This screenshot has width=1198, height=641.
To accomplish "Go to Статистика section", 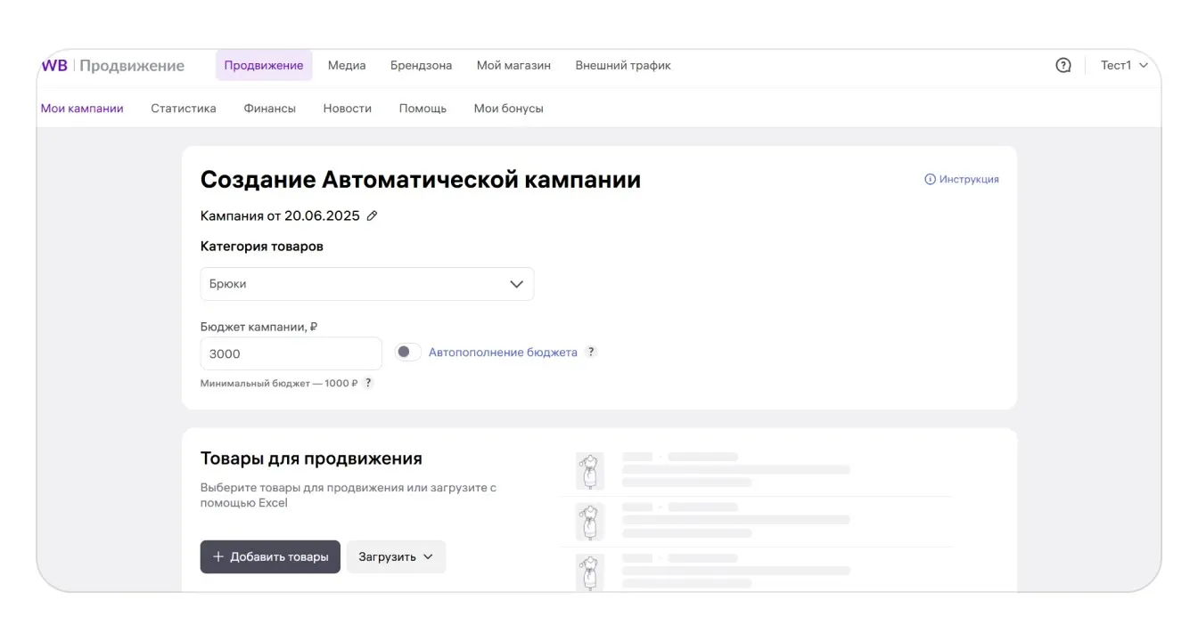I will coord(184,108).
